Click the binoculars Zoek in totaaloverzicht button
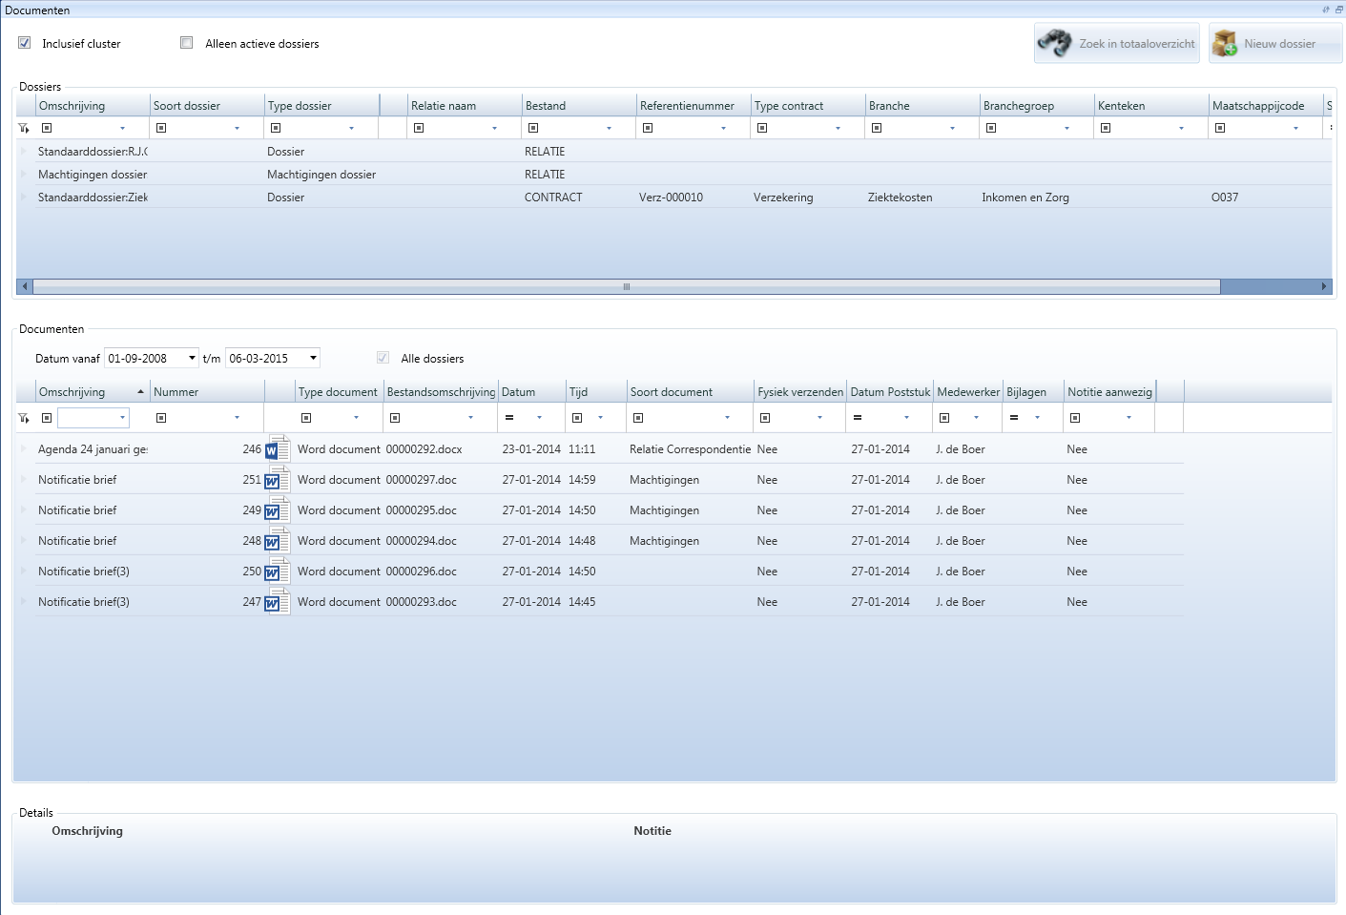 pos(1117,43)
